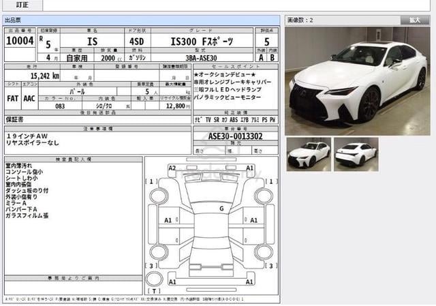Click the 自家用 usage value
This screenshot has height=306, width=436.
click(x=77, y=58)
